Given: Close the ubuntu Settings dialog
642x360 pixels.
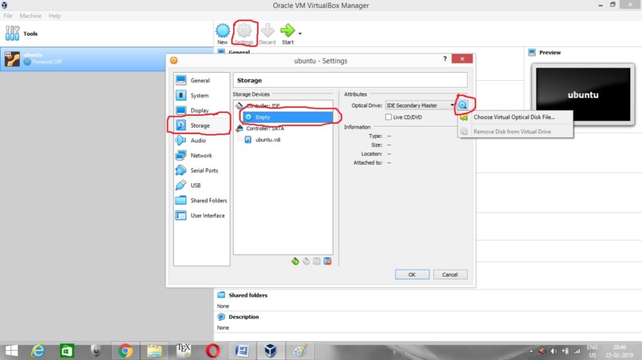Looking at the screenshot, I should click(462, 59).
